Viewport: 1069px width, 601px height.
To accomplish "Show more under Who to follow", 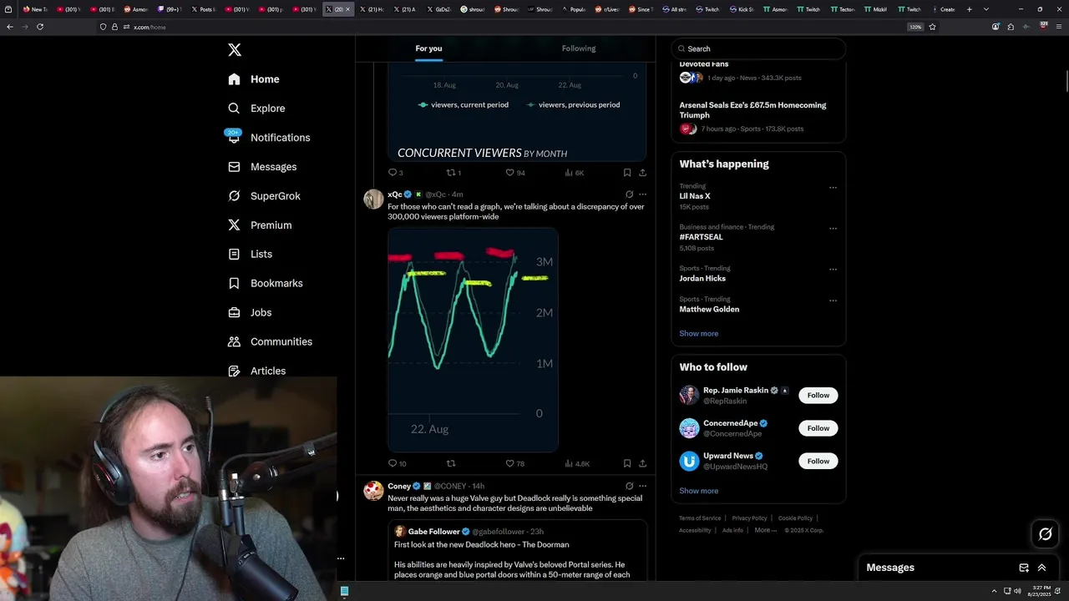I will point(699,491).
